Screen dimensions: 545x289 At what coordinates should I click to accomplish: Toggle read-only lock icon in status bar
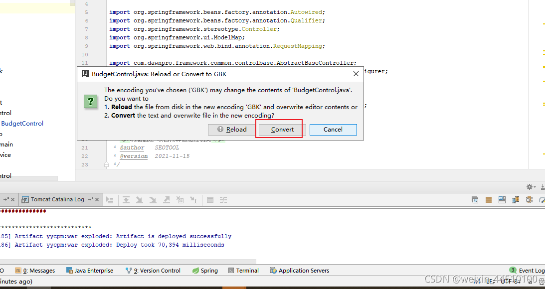click(x=531, y=281)
